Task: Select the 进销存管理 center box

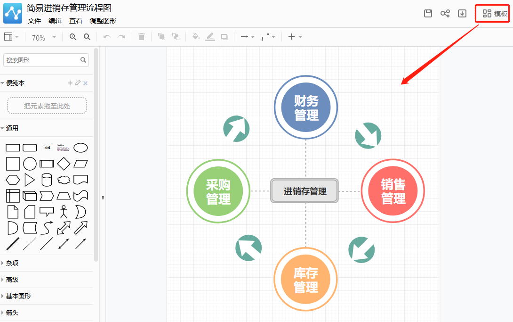Action: (x=305, y=191)
